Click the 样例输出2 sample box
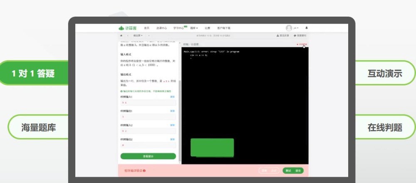This screenshot has height=183, width=416. 148,145
